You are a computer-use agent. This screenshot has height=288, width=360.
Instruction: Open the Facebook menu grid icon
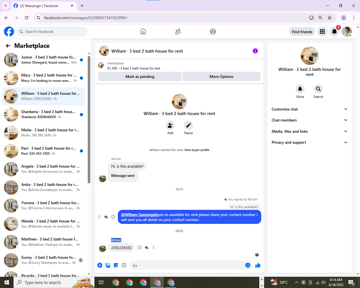[x=322, y=31]
